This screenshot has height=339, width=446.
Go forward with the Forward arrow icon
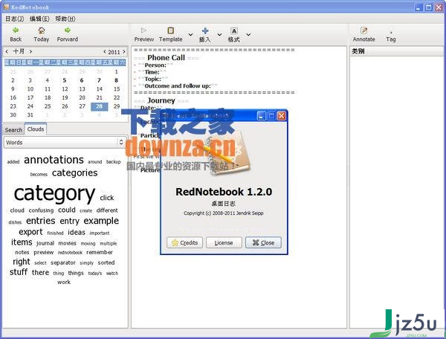(68, 30)
